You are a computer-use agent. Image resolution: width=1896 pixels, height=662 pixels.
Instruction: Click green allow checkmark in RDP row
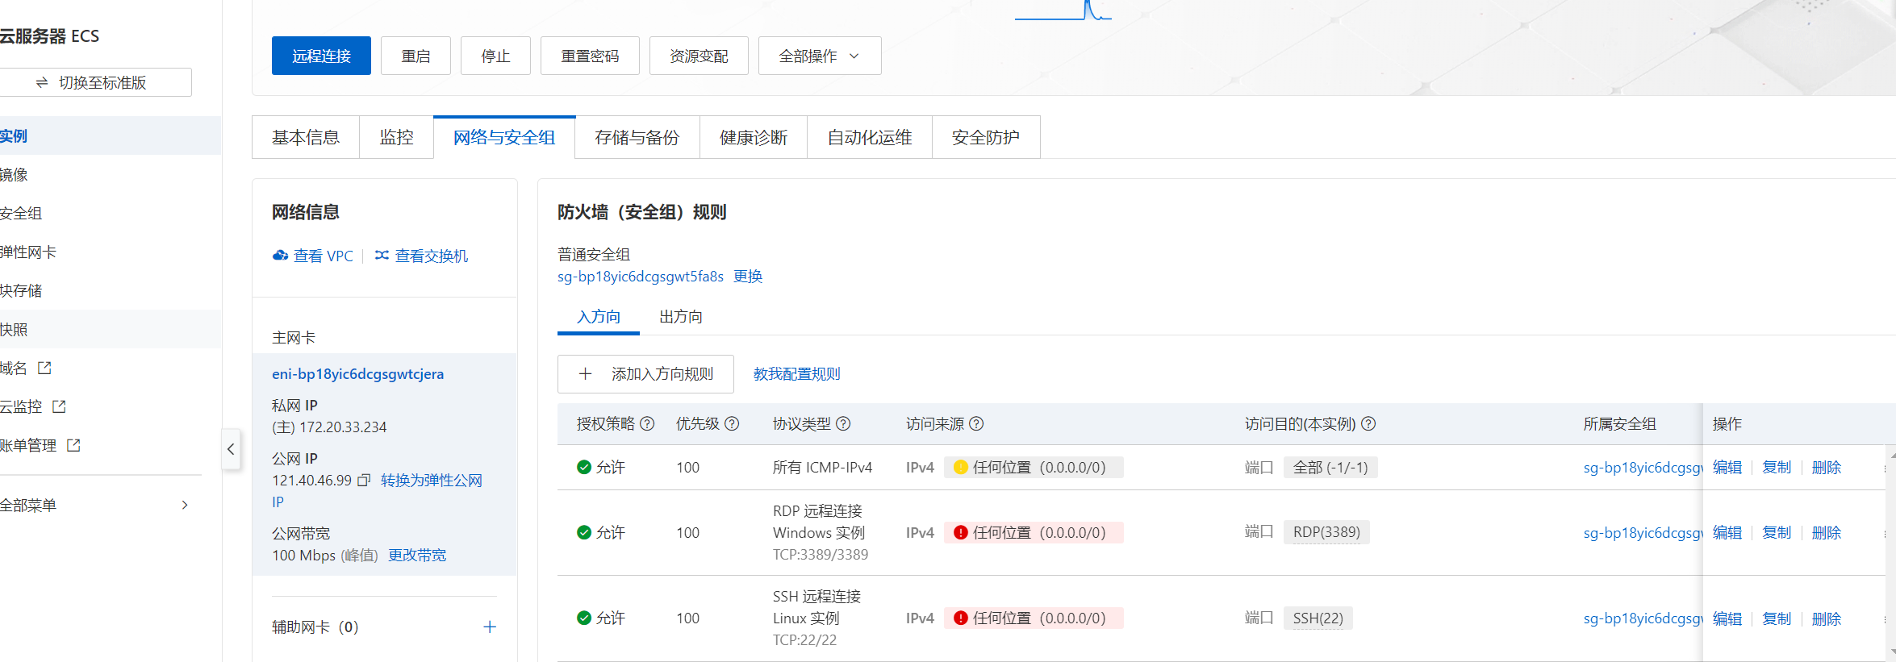click(584, 533)
